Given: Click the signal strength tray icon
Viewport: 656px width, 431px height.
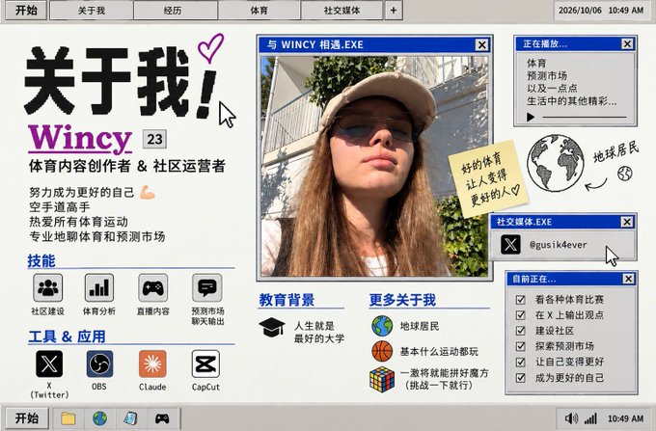Looking at the screenshot, I should point(590,418).
